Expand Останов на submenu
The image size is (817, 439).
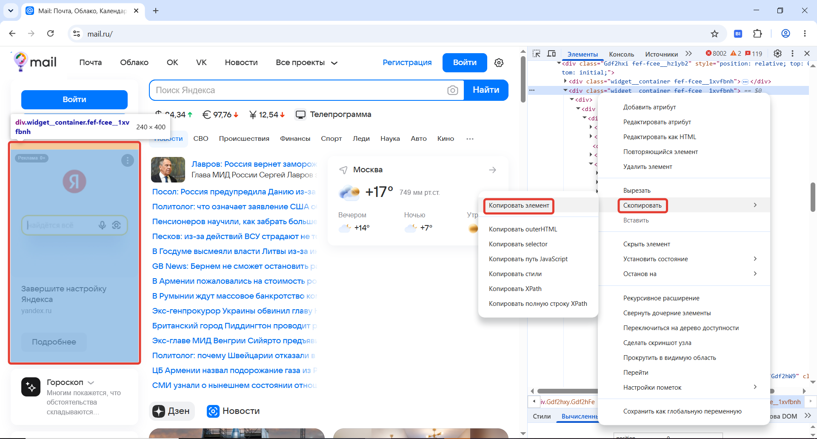(684, 274)
